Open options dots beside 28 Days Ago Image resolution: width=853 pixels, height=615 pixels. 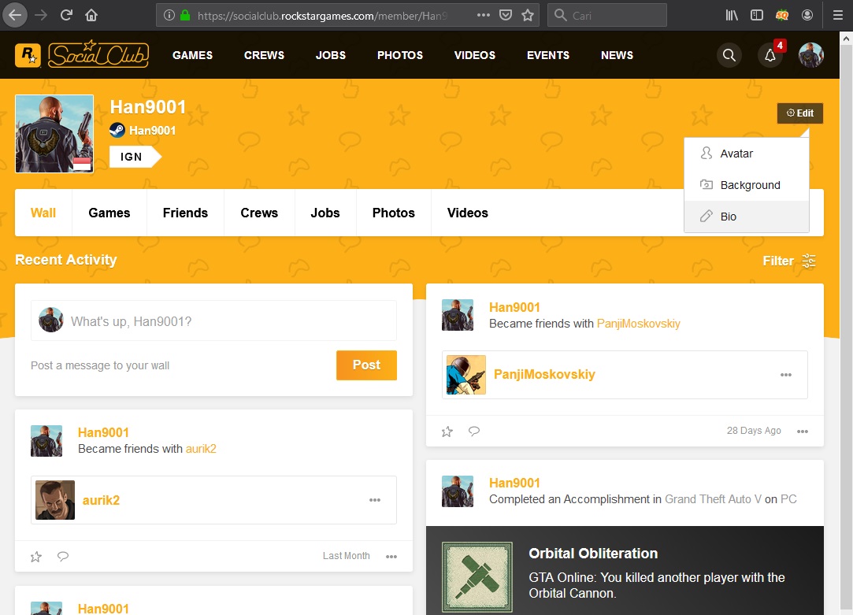click(x=803, y=432)
